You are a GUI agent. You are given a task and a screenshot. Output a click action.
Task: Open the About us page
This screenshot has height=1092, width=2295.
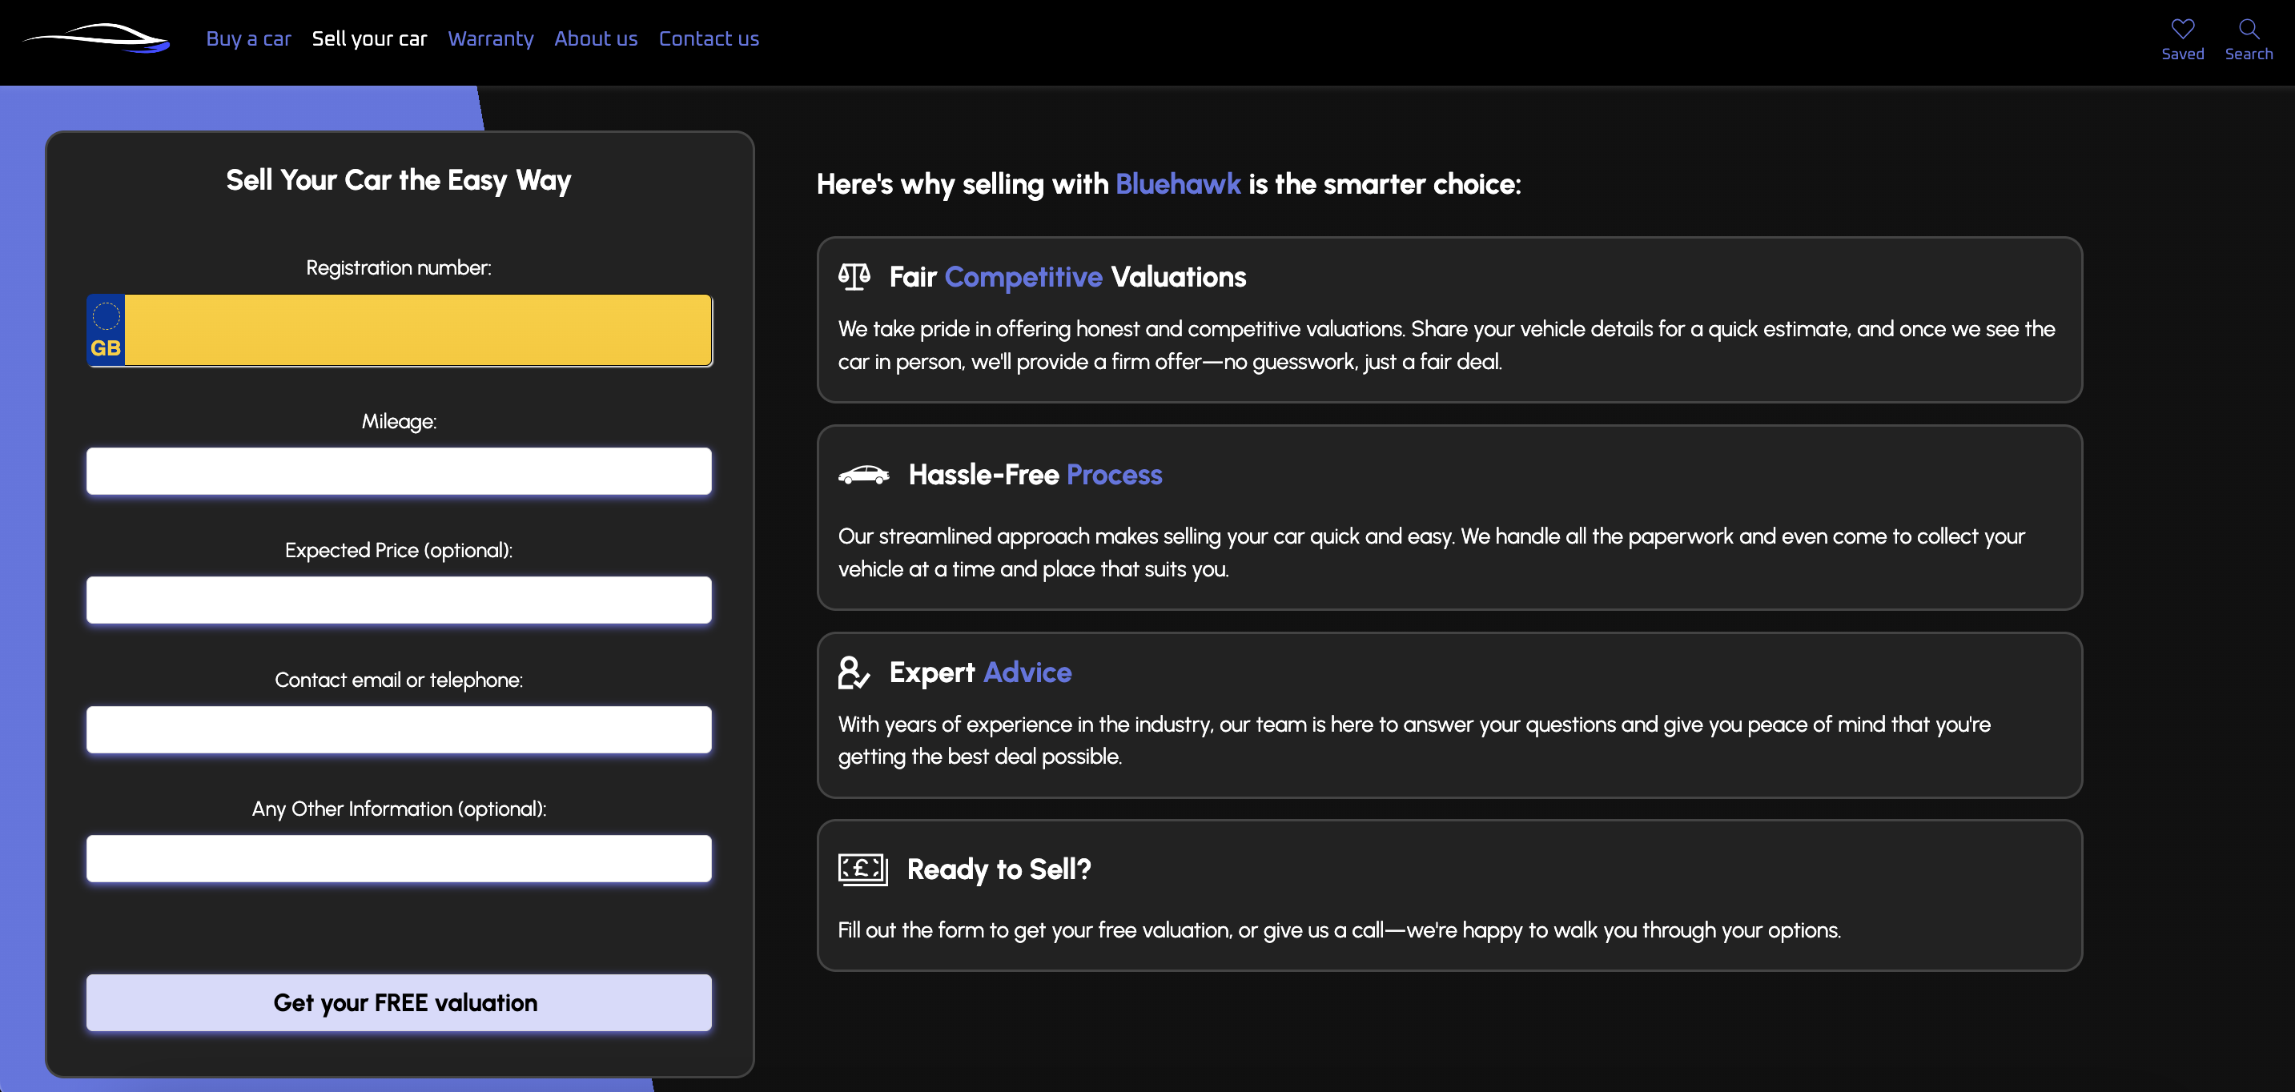pyautogui.click(x=595, y=39)
